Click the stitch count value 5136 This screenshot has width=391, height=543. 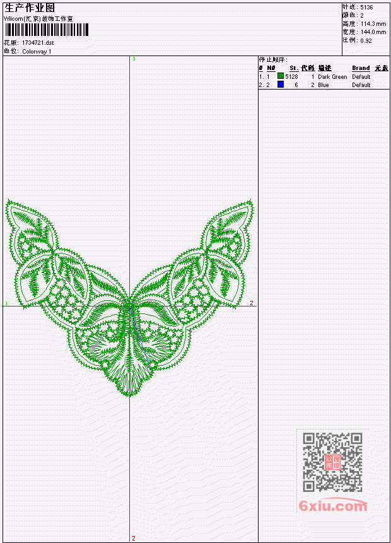[366, 8]
